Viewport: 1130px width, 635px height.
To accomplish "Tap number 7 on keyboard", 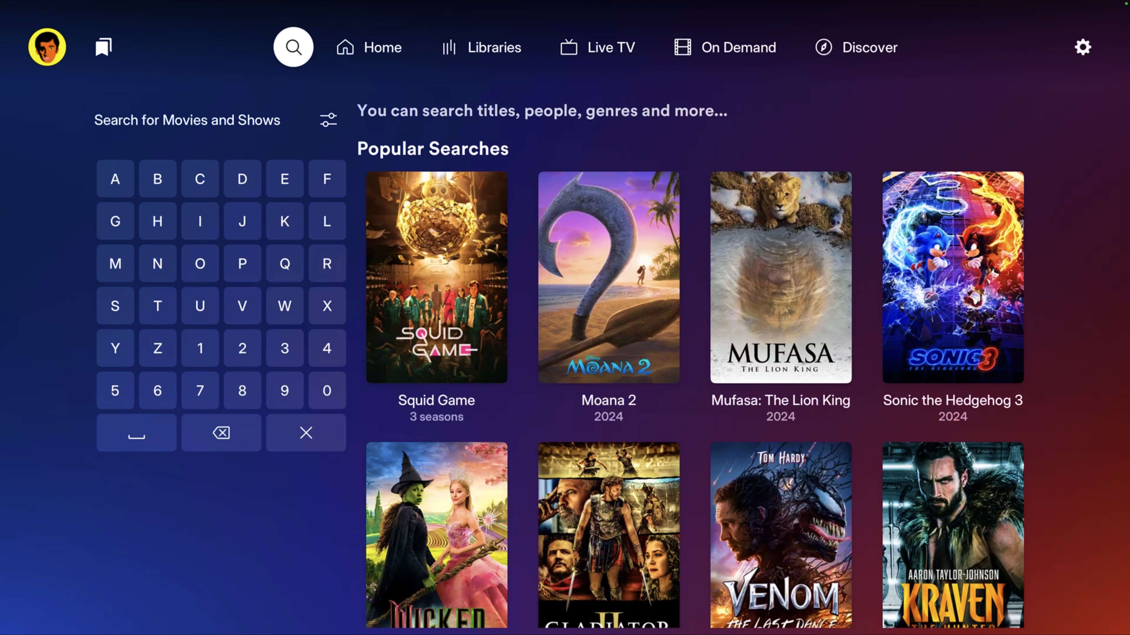I will [x=200, y=391].
